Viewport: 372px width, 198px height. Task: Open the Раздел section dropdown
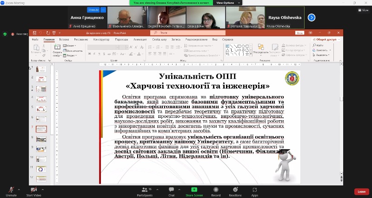click(x=70, y=55)
